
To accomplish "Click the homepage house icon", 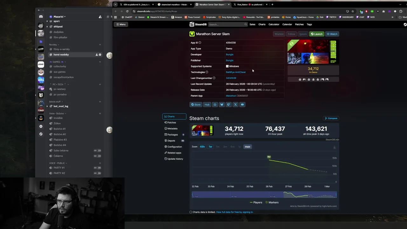I will 215,104.
